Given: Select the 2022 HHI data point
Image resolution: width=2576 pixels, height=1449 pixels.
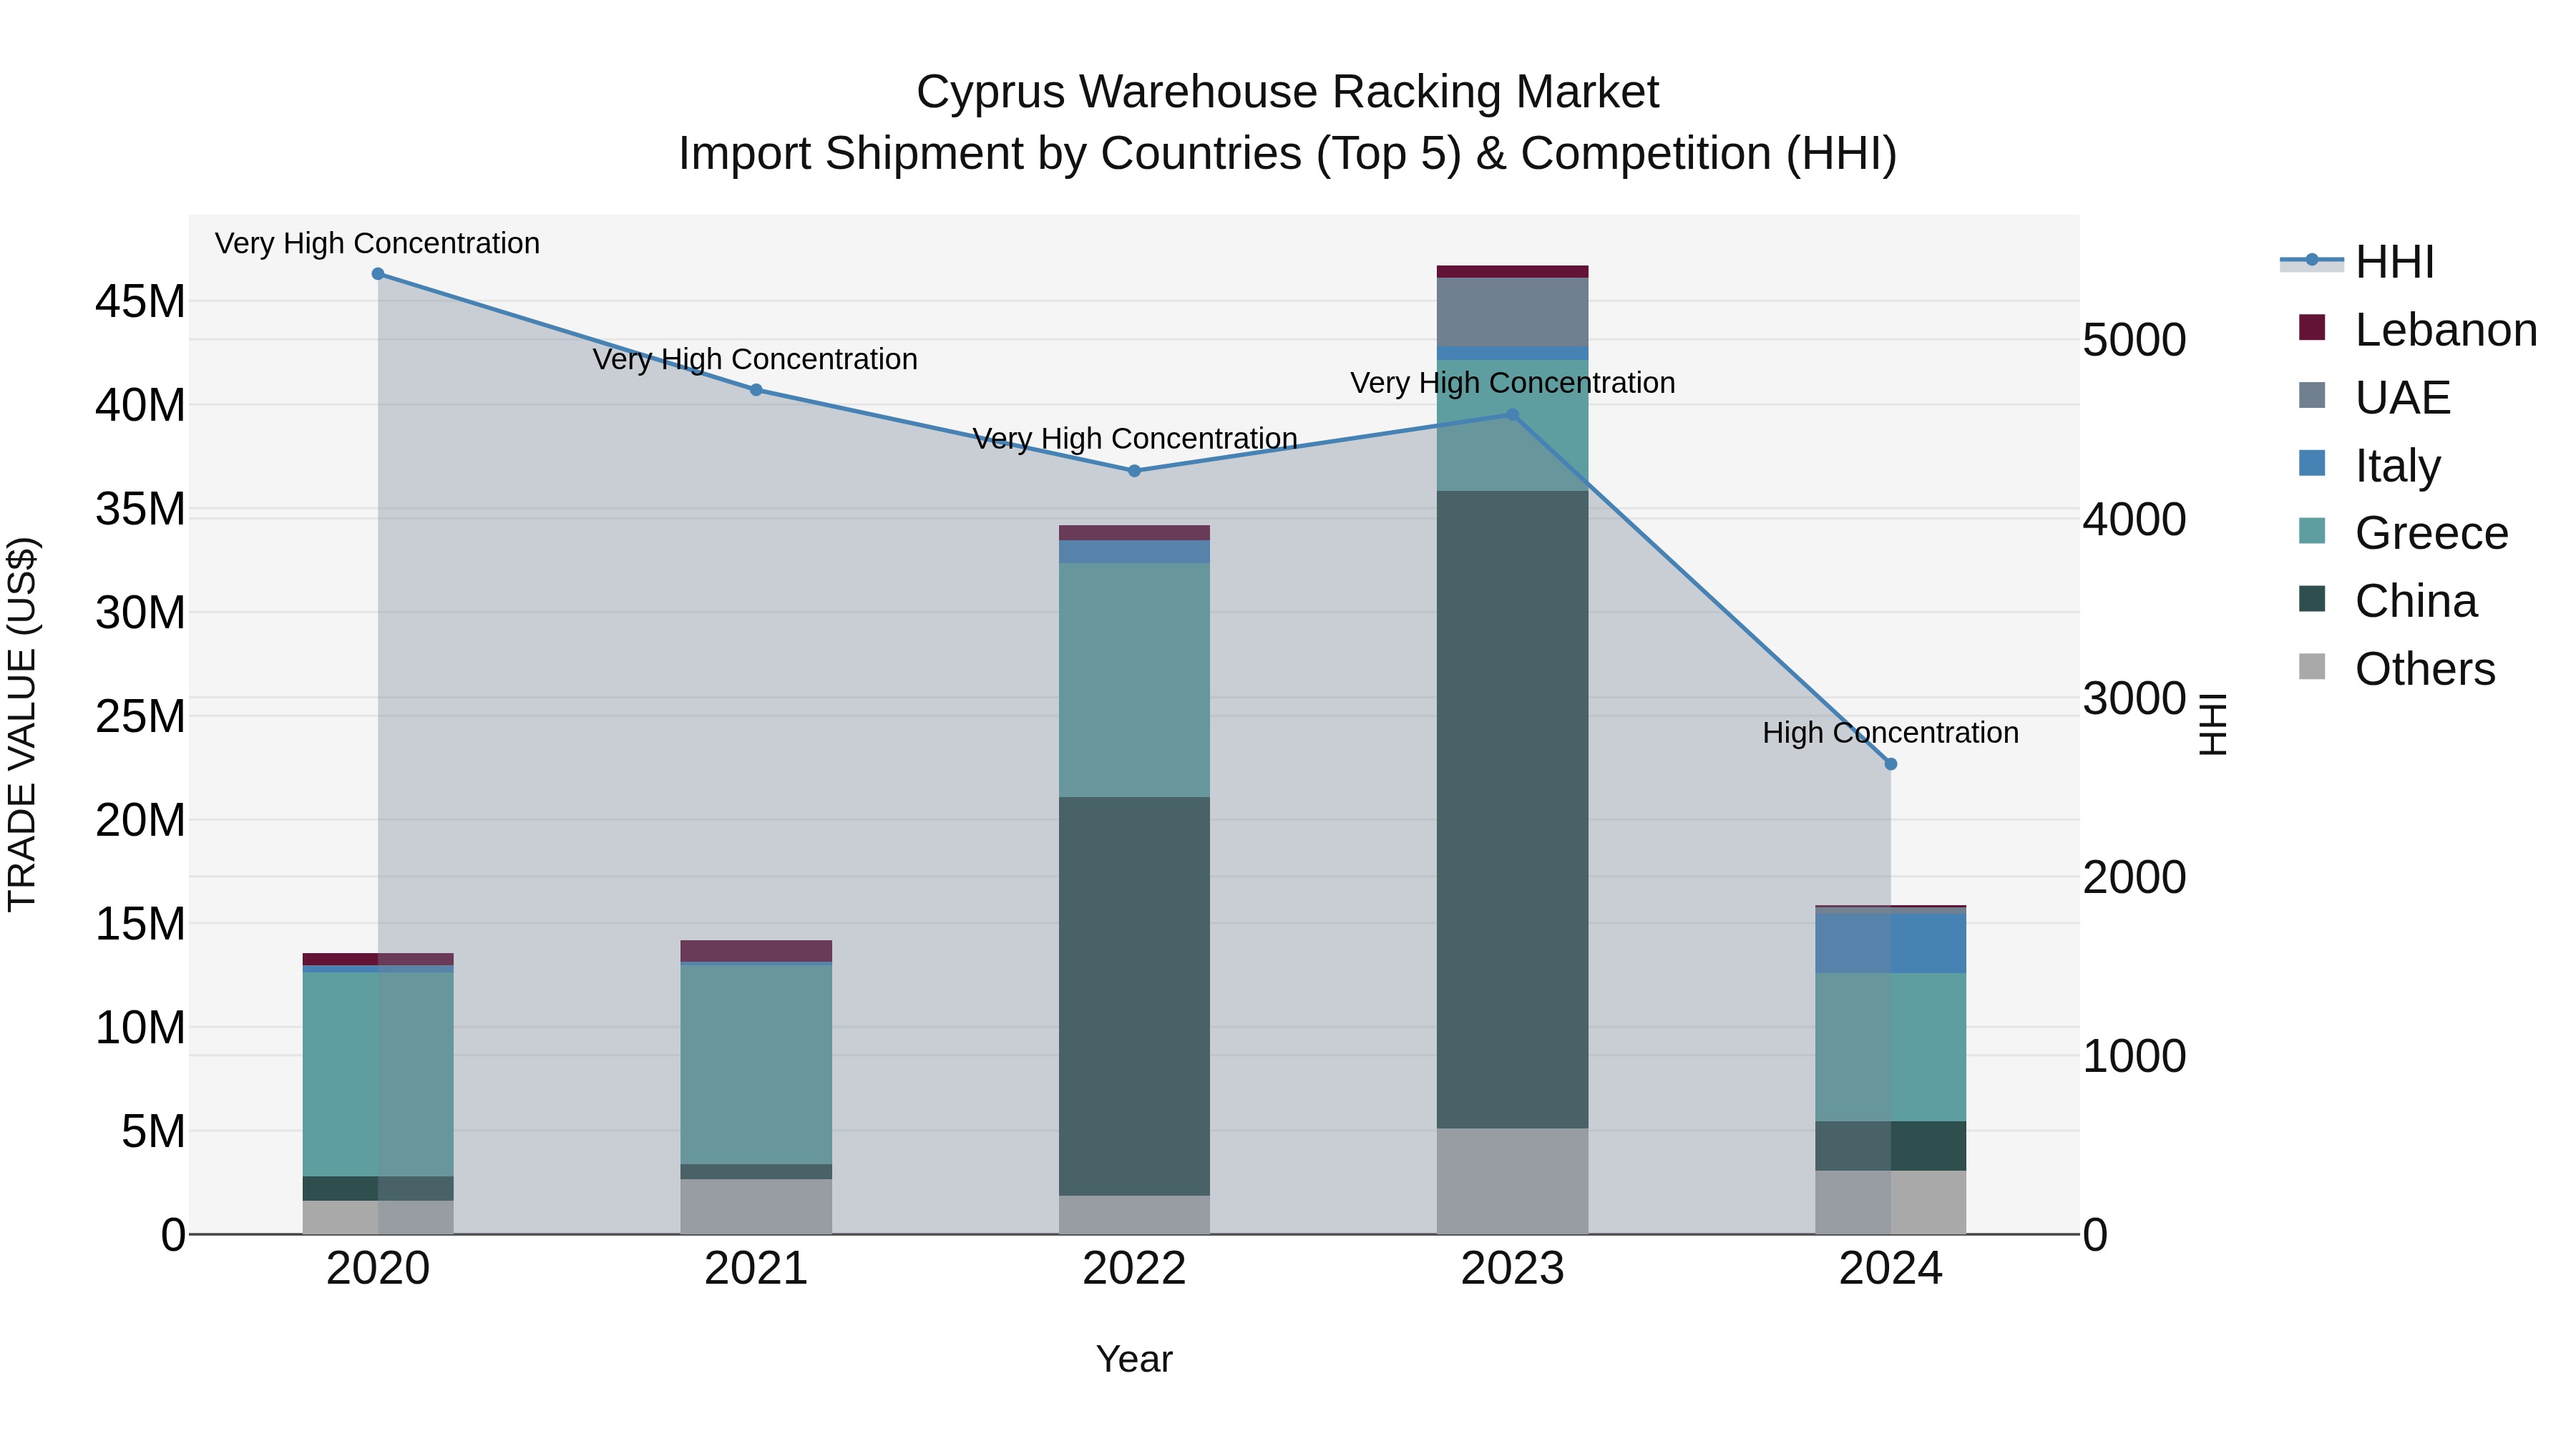Looking at the screenshot, I should click(x=1134, y=471).
